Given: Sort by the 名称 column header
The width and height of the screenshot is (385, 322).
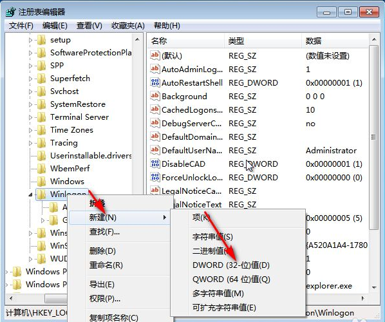Looking at the screenshot, I should 186,41.
